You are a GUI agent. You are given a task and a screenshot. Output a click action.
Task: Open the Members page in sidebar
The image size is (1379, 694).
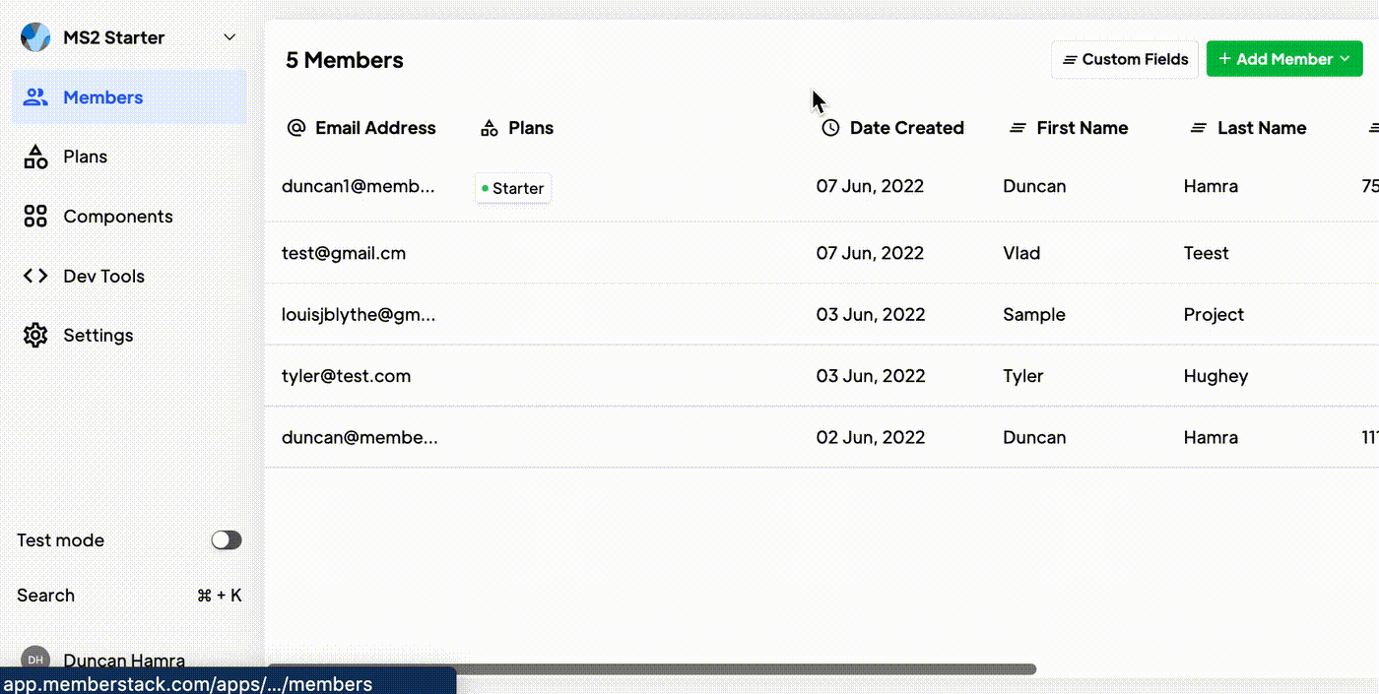[129, 97]
